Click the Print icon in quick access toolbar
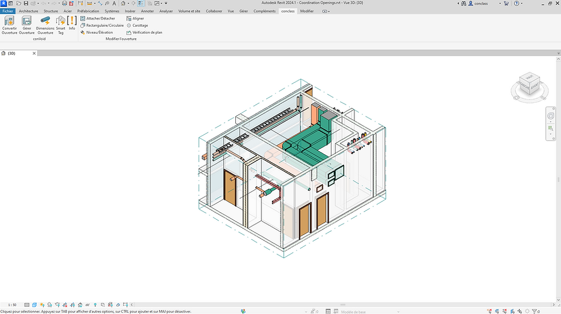 click(x=64, y=3)
